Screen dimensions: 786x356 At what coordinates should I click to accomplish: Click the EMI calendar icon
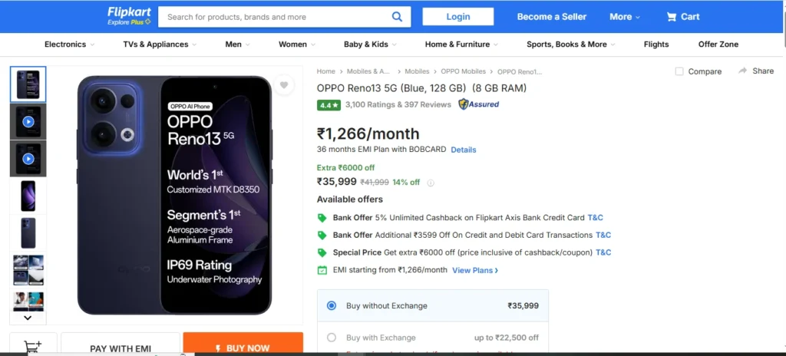tap(322, 270)
